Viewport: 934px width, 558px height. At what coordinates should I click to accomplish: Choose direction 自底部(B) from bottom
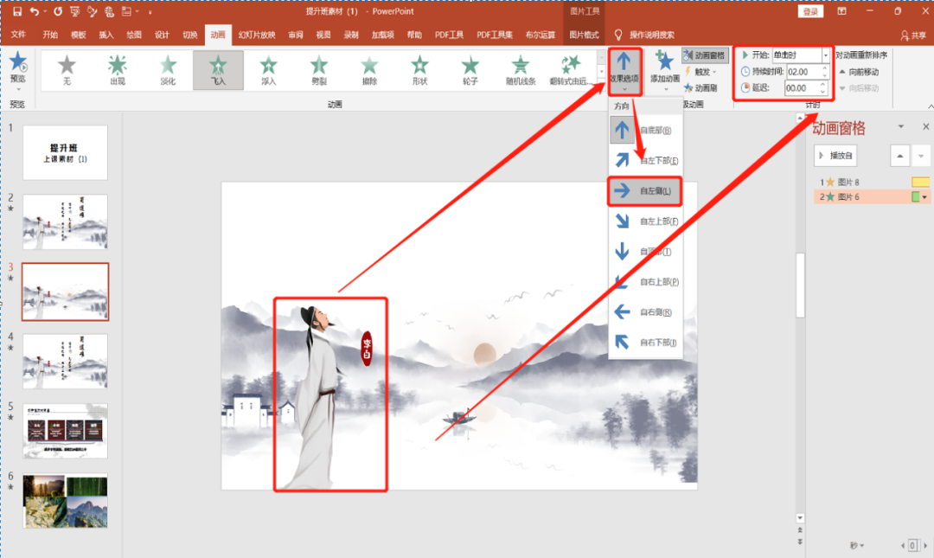click(x=645, y=130)
